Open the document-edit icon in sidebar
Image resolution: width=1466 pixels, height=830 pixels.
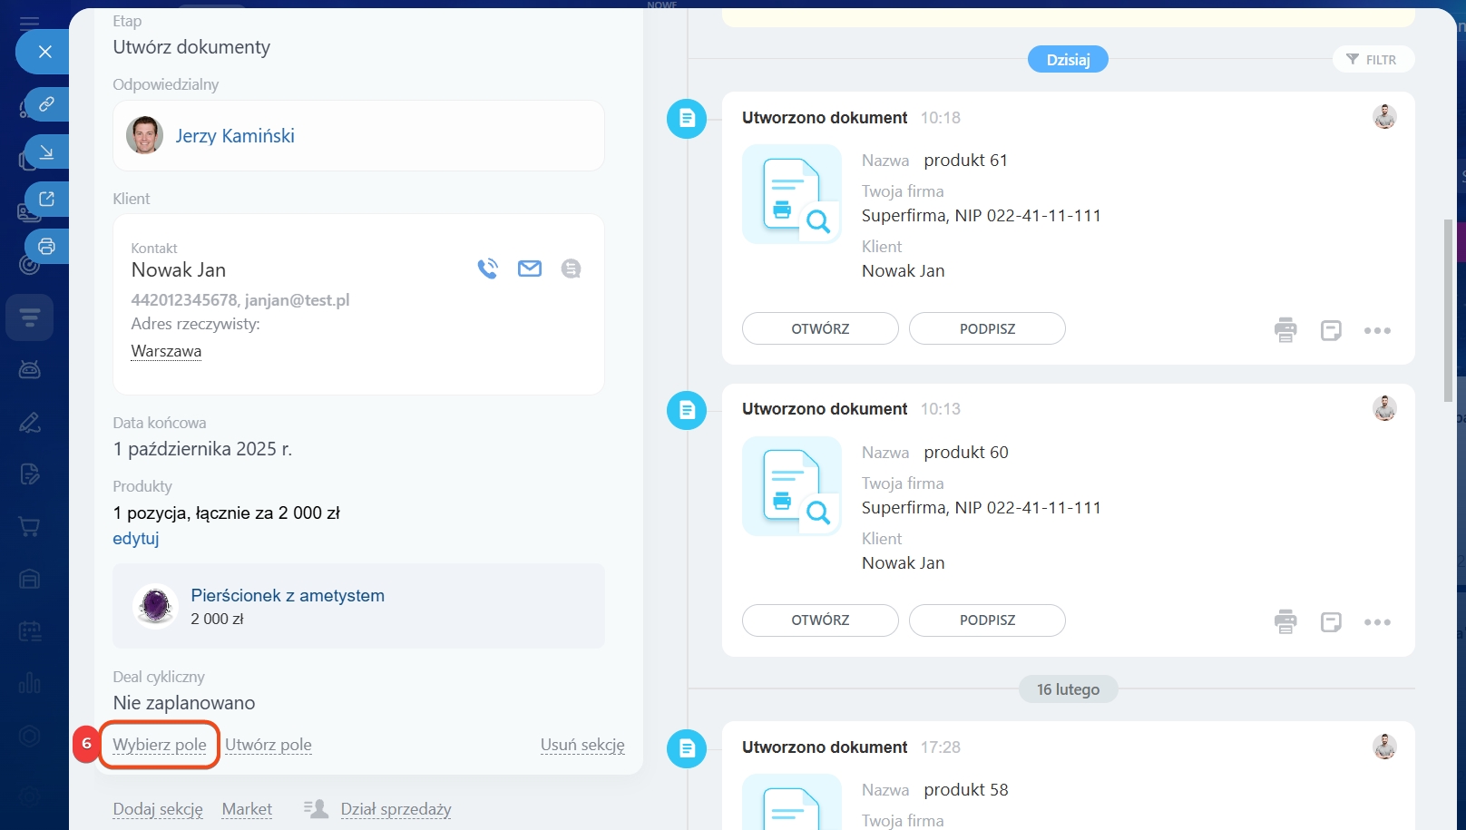click(x=29, y=474)
